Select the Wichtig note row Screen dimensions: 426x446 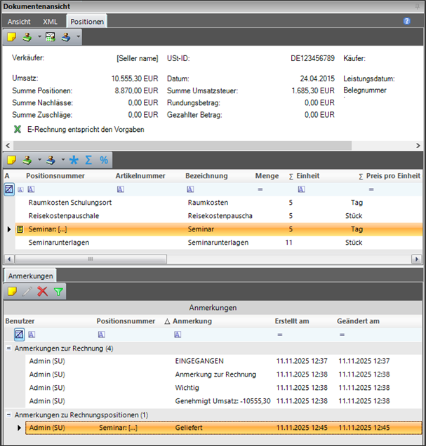point(223,388)
